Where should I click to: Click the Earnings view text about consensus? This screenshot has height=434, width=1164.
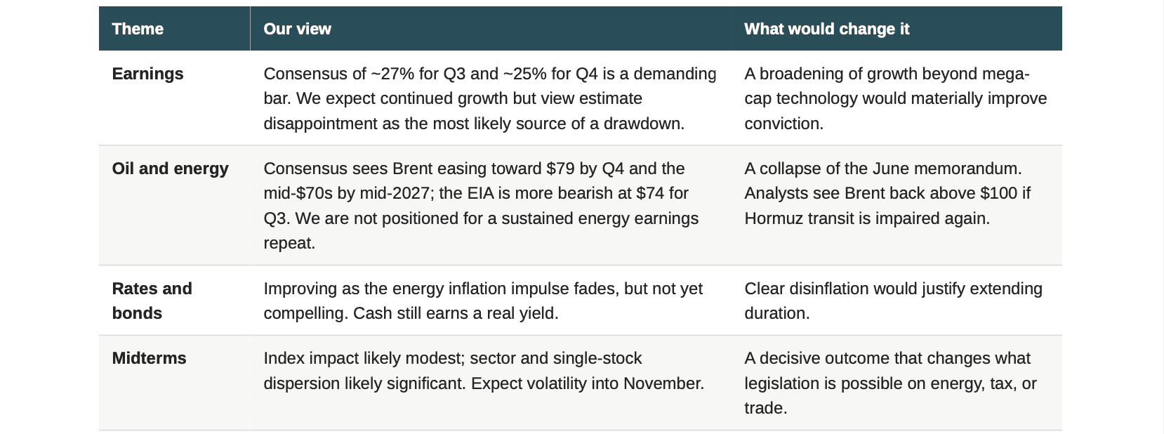click(490, 98)
